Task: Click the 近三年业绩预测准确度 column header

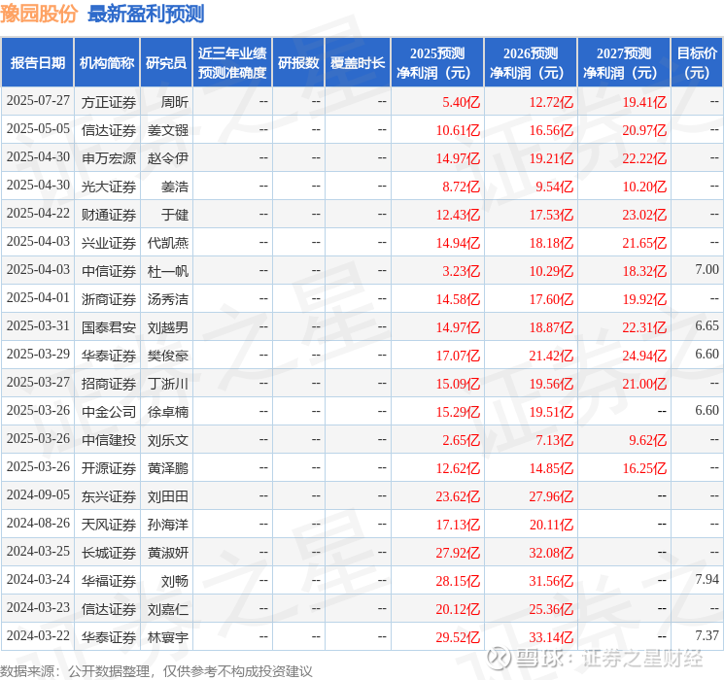Action: [232, 63]
